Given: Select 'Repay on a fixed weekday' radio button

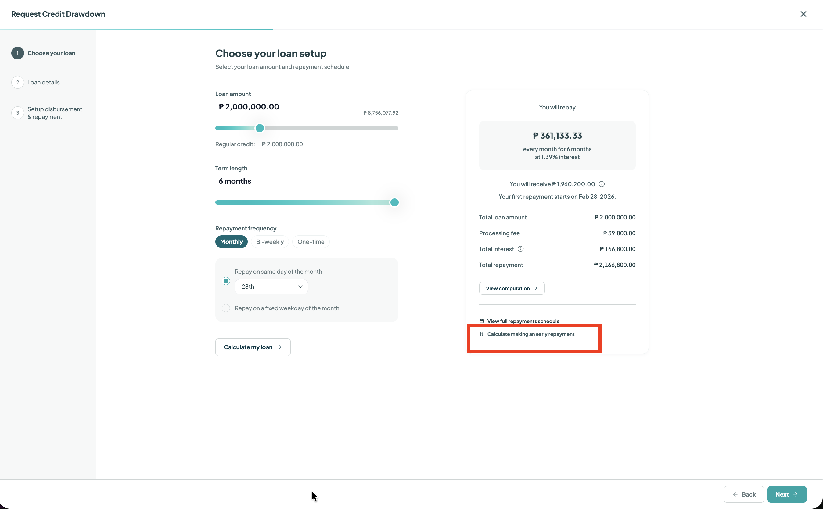Looking at the screenshot, I should point(226,308).
